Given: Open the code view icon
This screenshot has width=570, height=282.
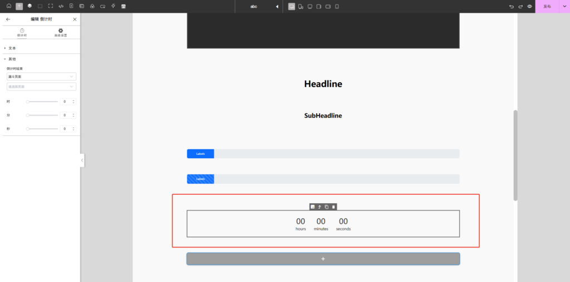Looking at the screenshot, I should point(61,6).
